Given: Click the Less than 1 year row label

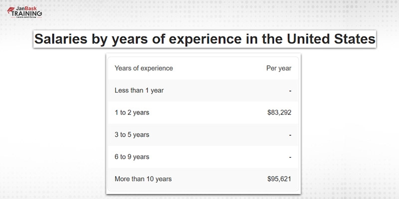Looking at the screenshot, I should pyautogui.click(x=139, y=90).
